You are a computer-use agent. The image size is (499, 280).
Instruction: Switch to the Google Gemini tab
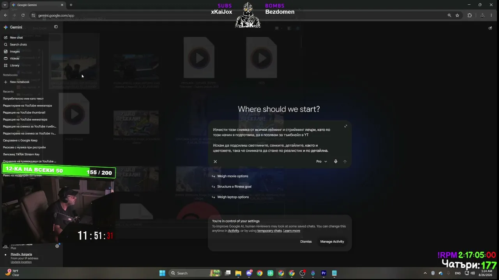click(x=37, y=5)
